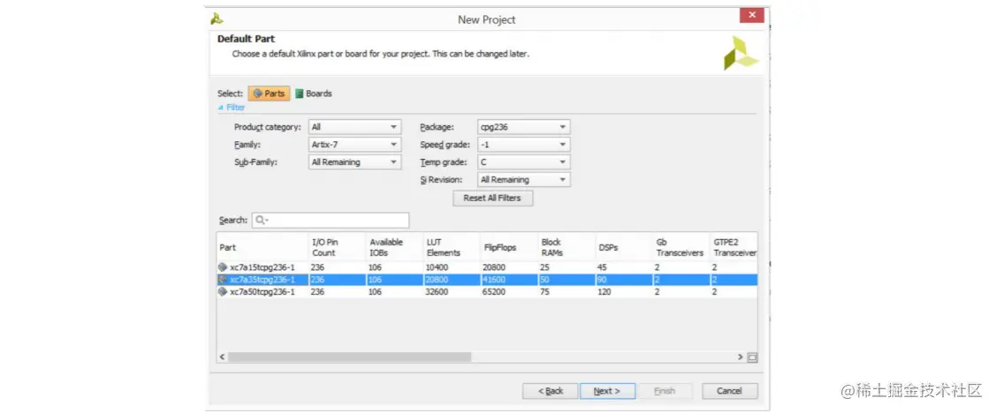Screen dimensions: 996x413
Task: Open the Sub-Family dropdown
Action: (x=354, y=162)
